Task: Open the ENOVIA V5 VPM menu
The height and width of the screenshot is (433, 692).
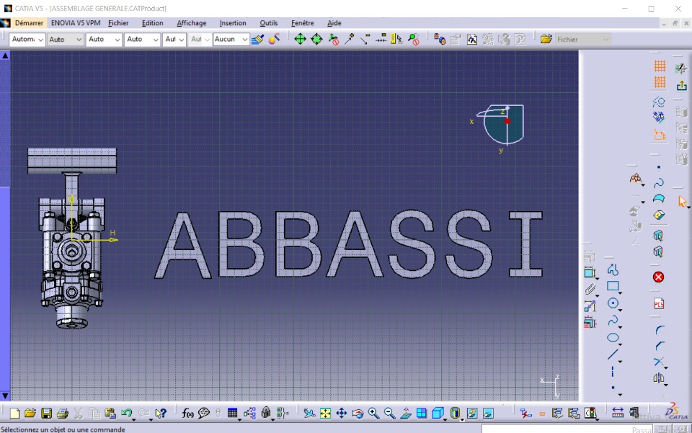Action: tap(76, 23)
